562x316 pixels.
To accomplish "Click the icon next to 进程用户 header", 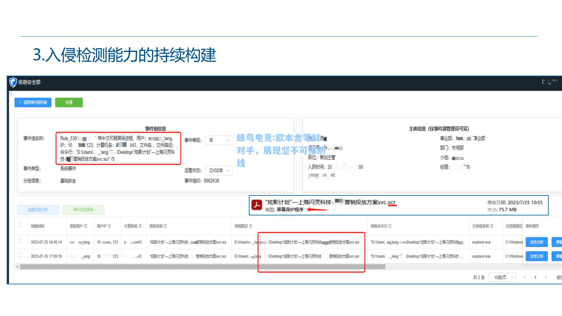I will (x=86, y=226).
